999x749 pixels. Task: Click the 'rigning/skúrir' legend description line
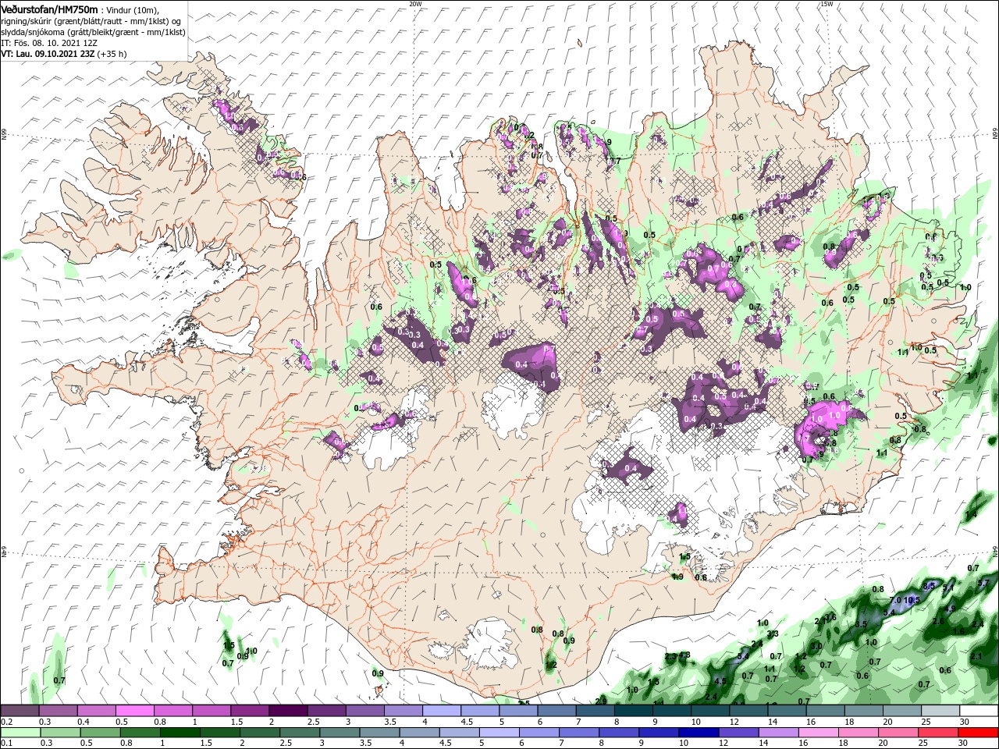91,20
